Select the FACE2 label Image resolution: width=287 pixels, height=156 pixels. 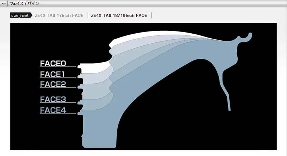pos(53,84)
